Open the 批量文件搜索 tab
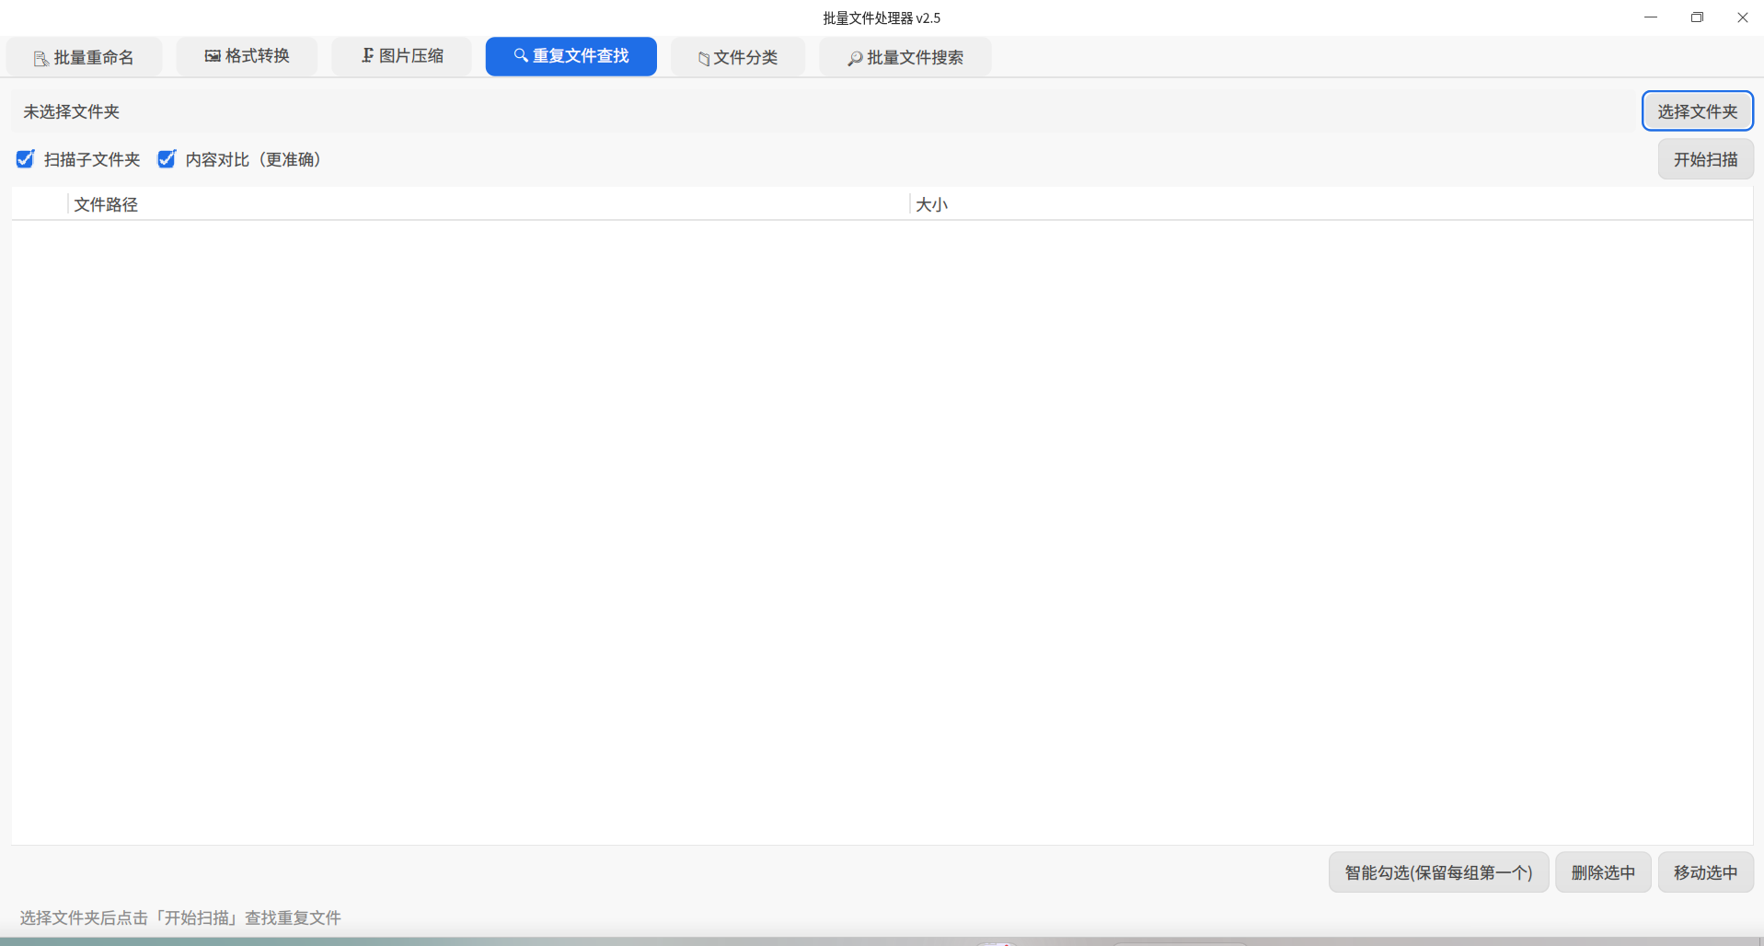1764x946 pixels. pyautogui.click(x=905, y=57)
